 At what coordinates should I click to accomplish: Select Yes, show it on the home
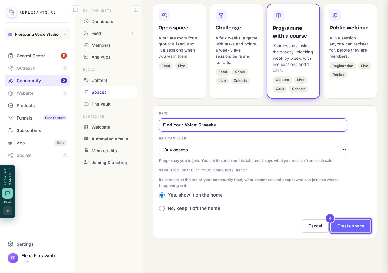[x=162, y=195]
